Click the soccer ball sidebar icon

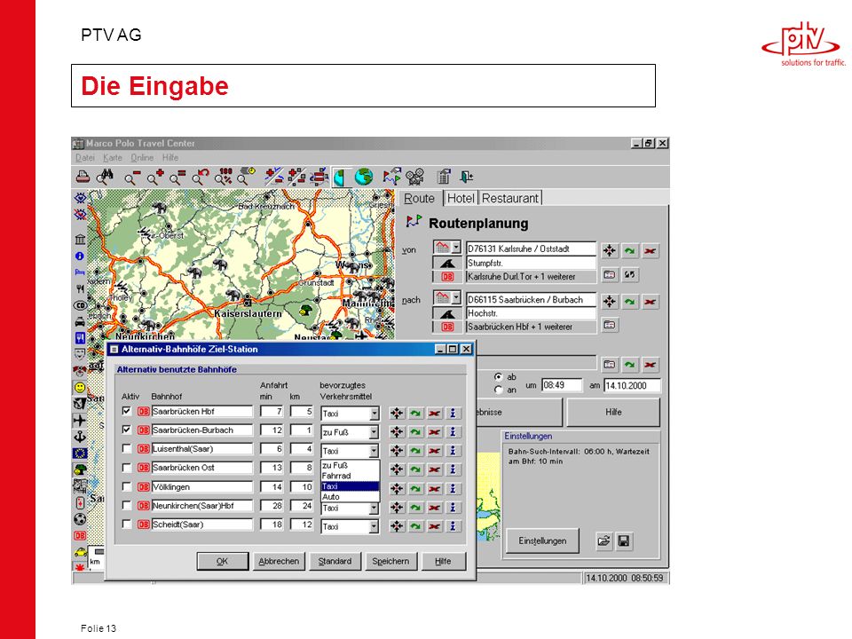[x=80, y=519]
